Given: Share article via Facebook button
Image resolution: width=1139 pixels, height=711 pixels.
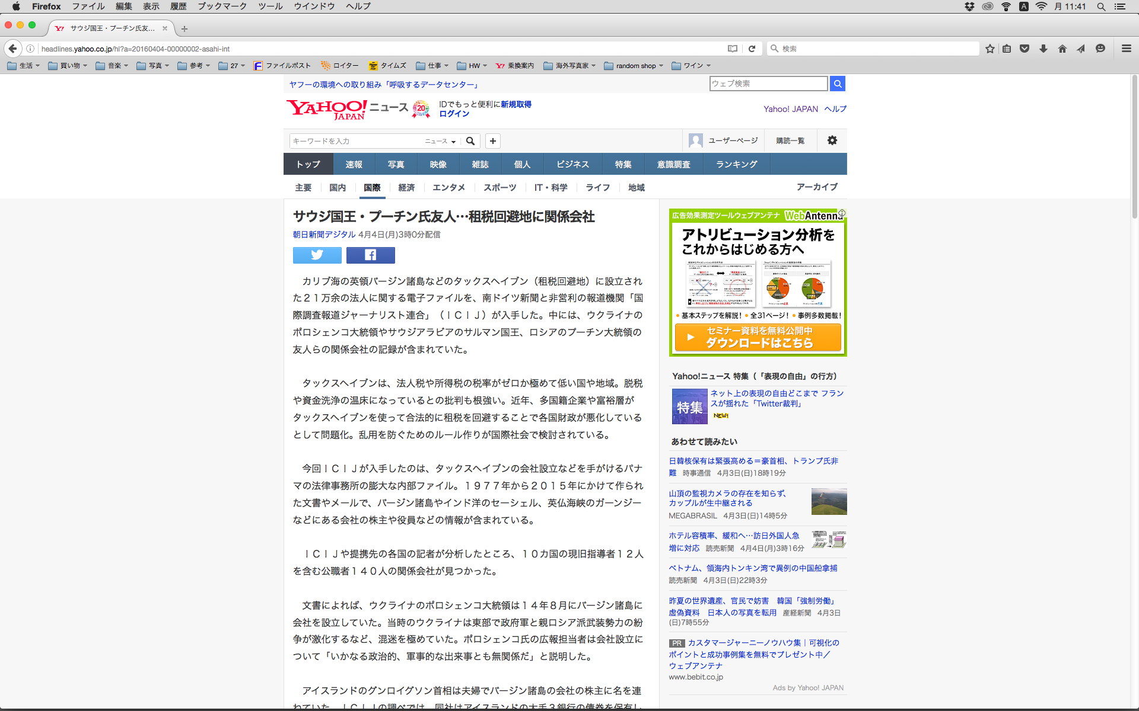Looking at the screenshot, I should pos(370,255).
